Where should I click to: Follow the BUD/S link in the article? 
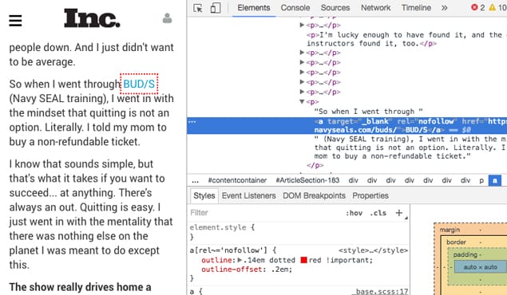click(x=139, y=84)
